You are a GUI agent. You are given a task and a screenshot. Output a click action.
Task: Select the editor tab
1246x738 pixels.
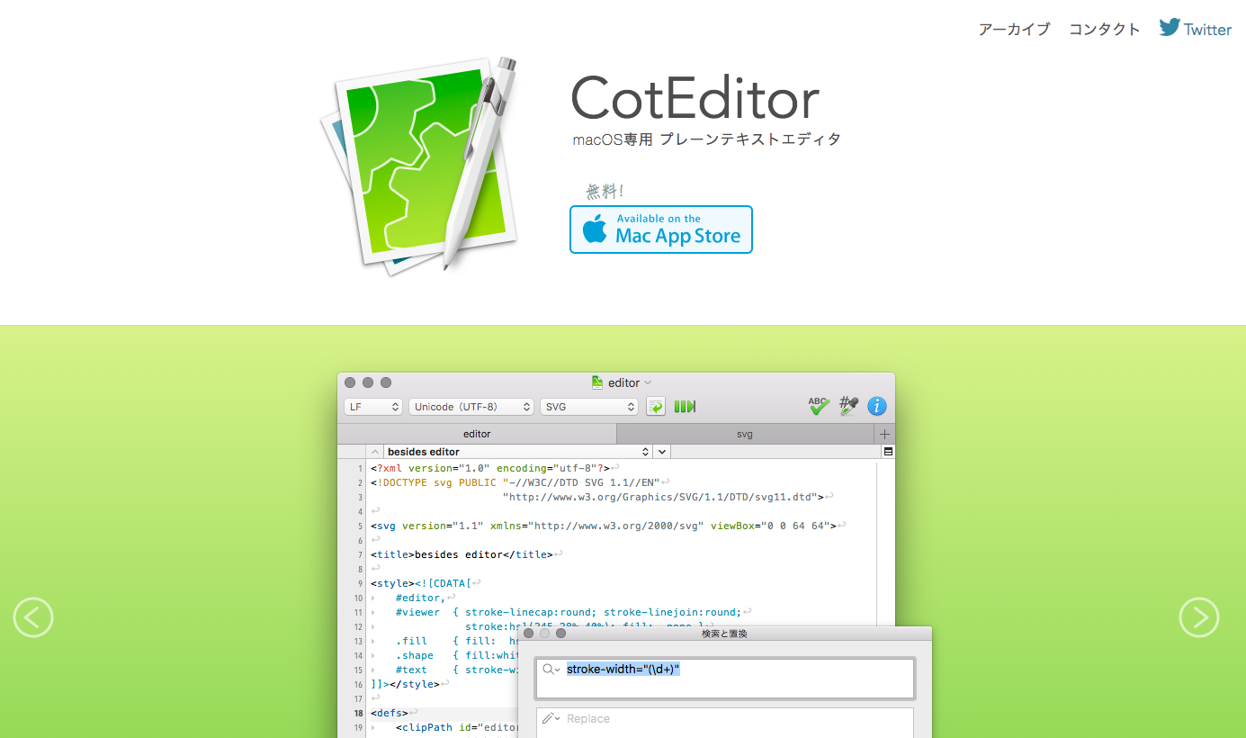(477, 433)
